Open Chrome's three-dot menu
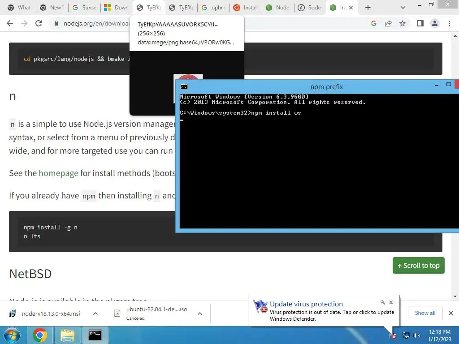 449,23
